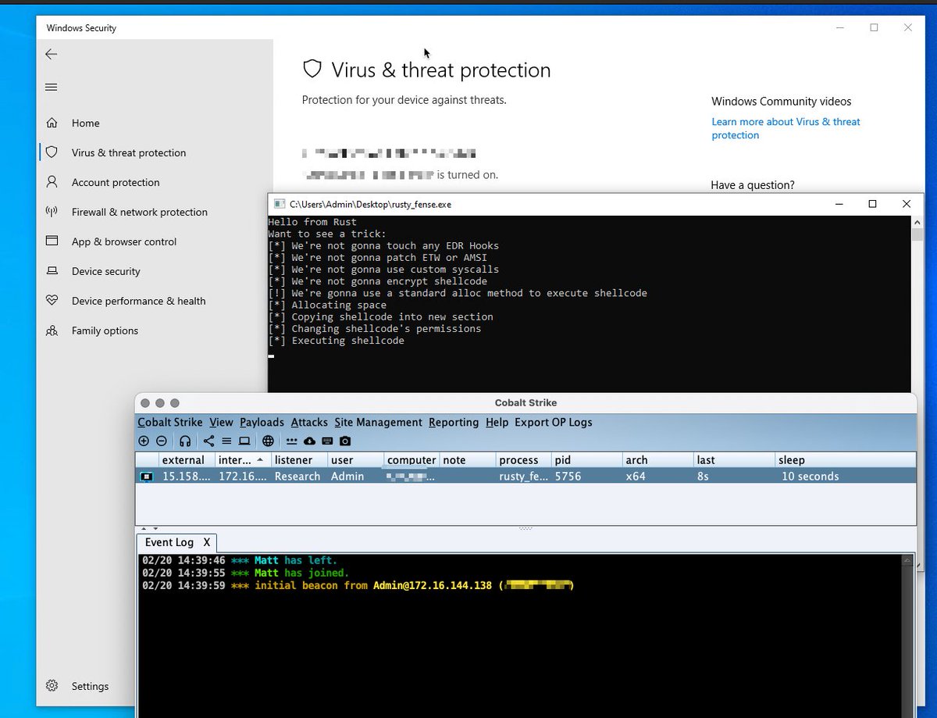Sort sessions by last column

pyautogui.click(x=735, y=460)
